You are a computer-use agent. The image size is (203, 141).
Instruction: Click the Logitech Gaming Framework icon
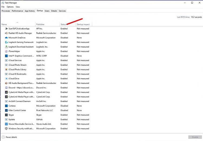pos(6,42)
